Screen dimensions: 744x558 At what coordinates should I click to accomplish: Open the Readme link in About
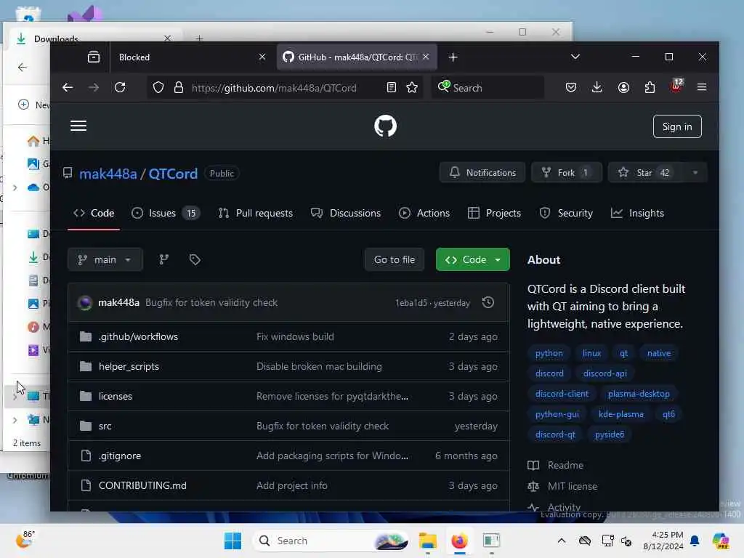(x=565, y=466)
